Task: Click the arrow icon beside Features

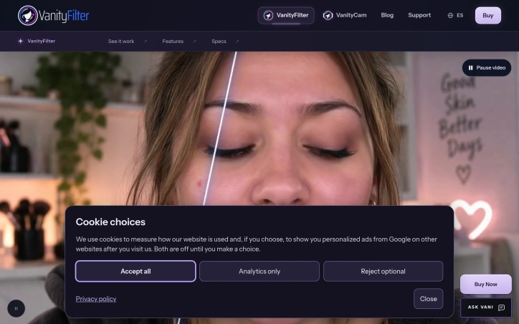Action: point(194,42)
